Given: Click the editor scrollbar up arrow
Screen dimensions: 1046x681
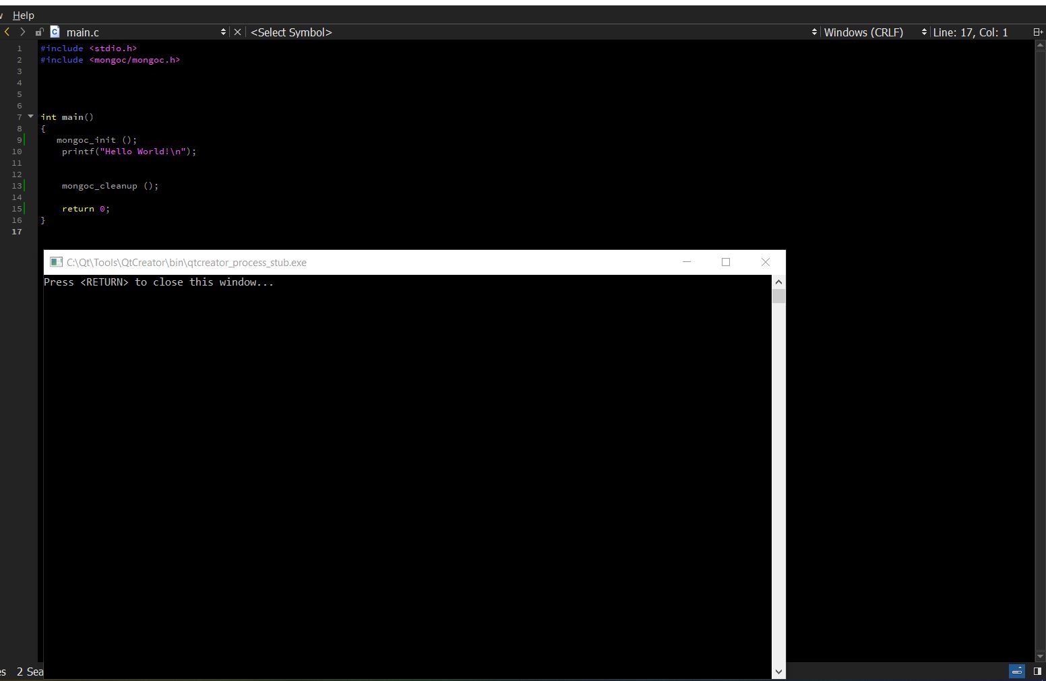Looking at the screenshot, I should coord(1040,45).
